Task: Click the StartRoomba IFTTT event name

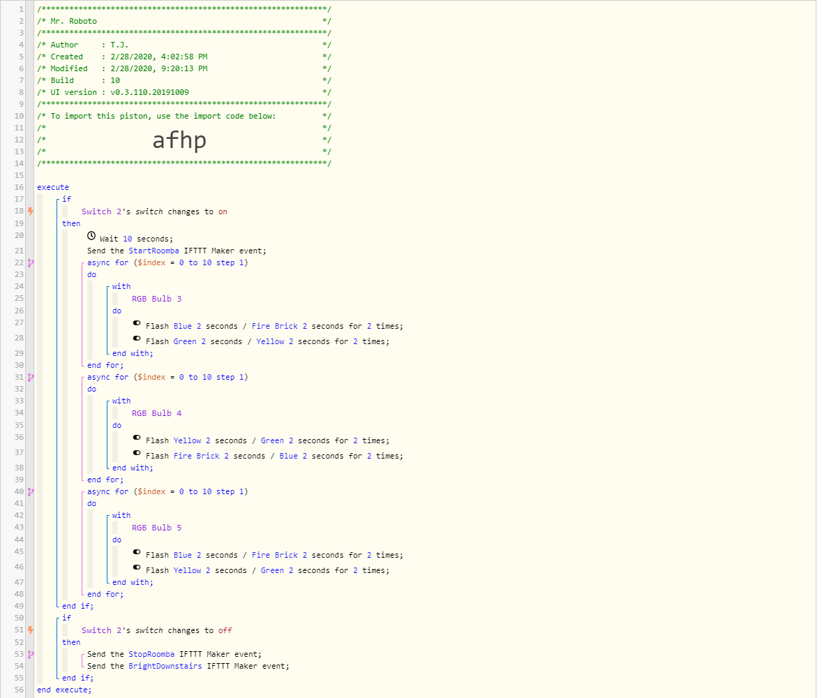Action: 154,251
